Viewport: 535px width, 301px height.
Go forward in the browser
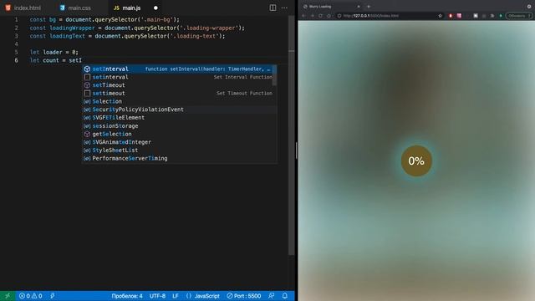pos(312,16)
